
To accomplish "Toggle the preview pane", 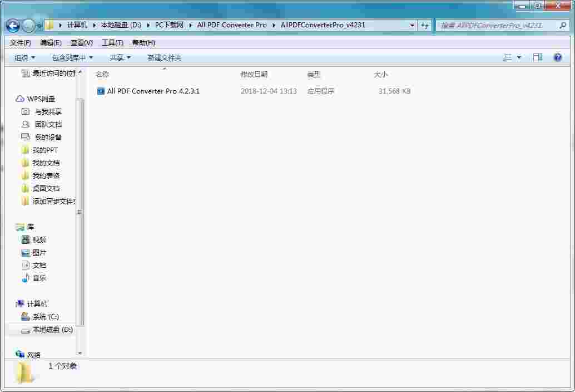I will pyautogui.click(x=538, y=57).
